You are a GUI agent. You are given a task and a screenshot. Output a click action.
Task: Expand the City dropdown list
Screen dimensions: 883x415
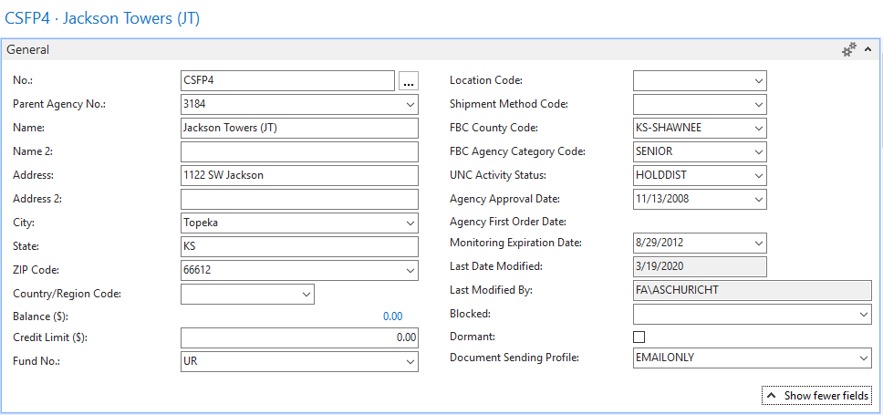point(409,223)
